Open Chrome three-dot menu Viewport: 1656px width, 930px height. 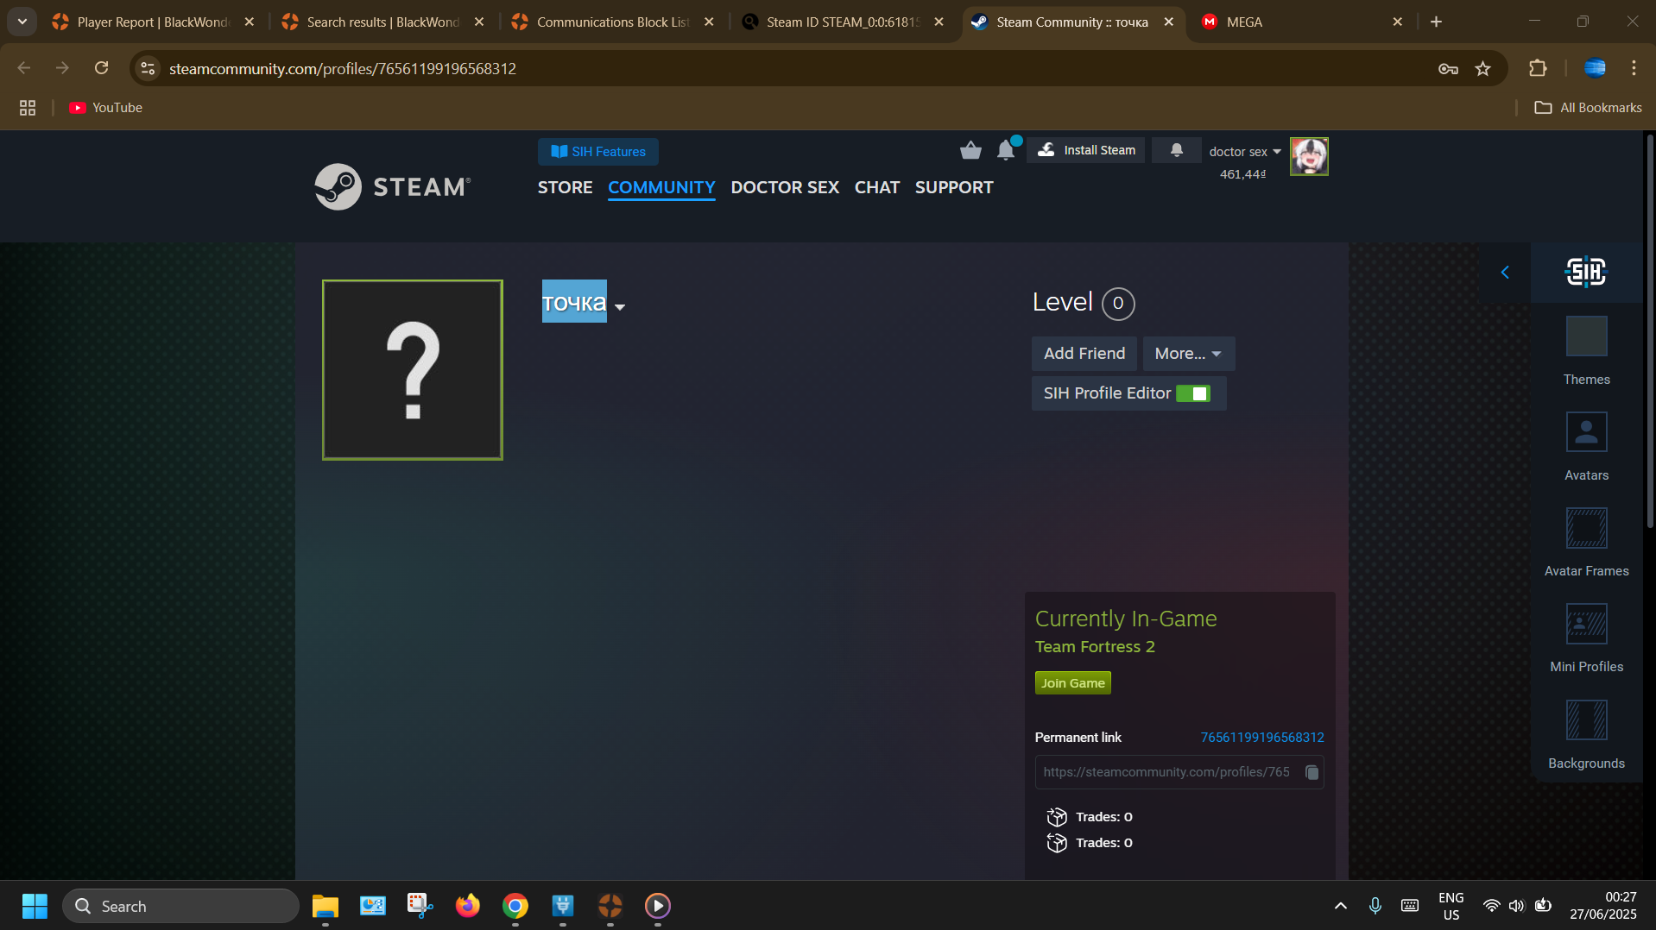coord(1634,68)
